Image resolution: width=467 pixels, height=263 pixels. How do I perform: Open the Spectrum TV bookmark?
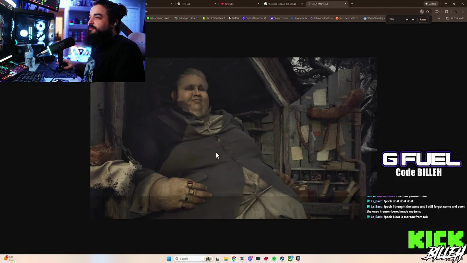(299, 18)
